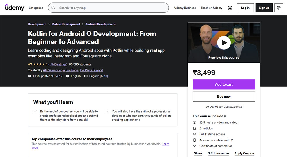
Task: Open the Learn more link
Action: click(166, 144)
